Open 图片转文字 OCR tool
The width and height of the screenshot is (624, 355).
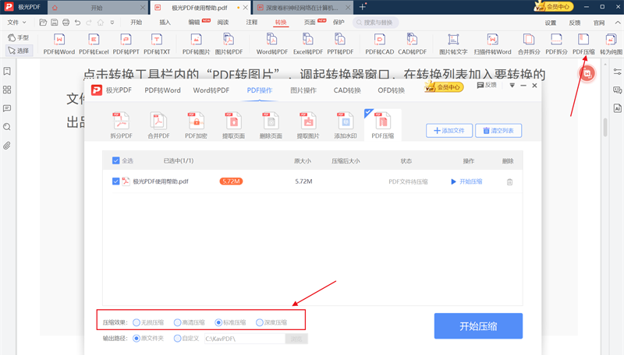453,44
